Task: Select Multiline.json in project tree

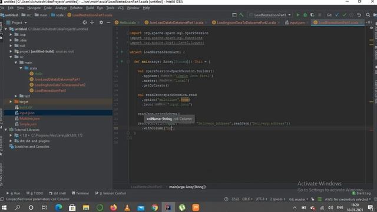Action: click(x=29, y=118)
